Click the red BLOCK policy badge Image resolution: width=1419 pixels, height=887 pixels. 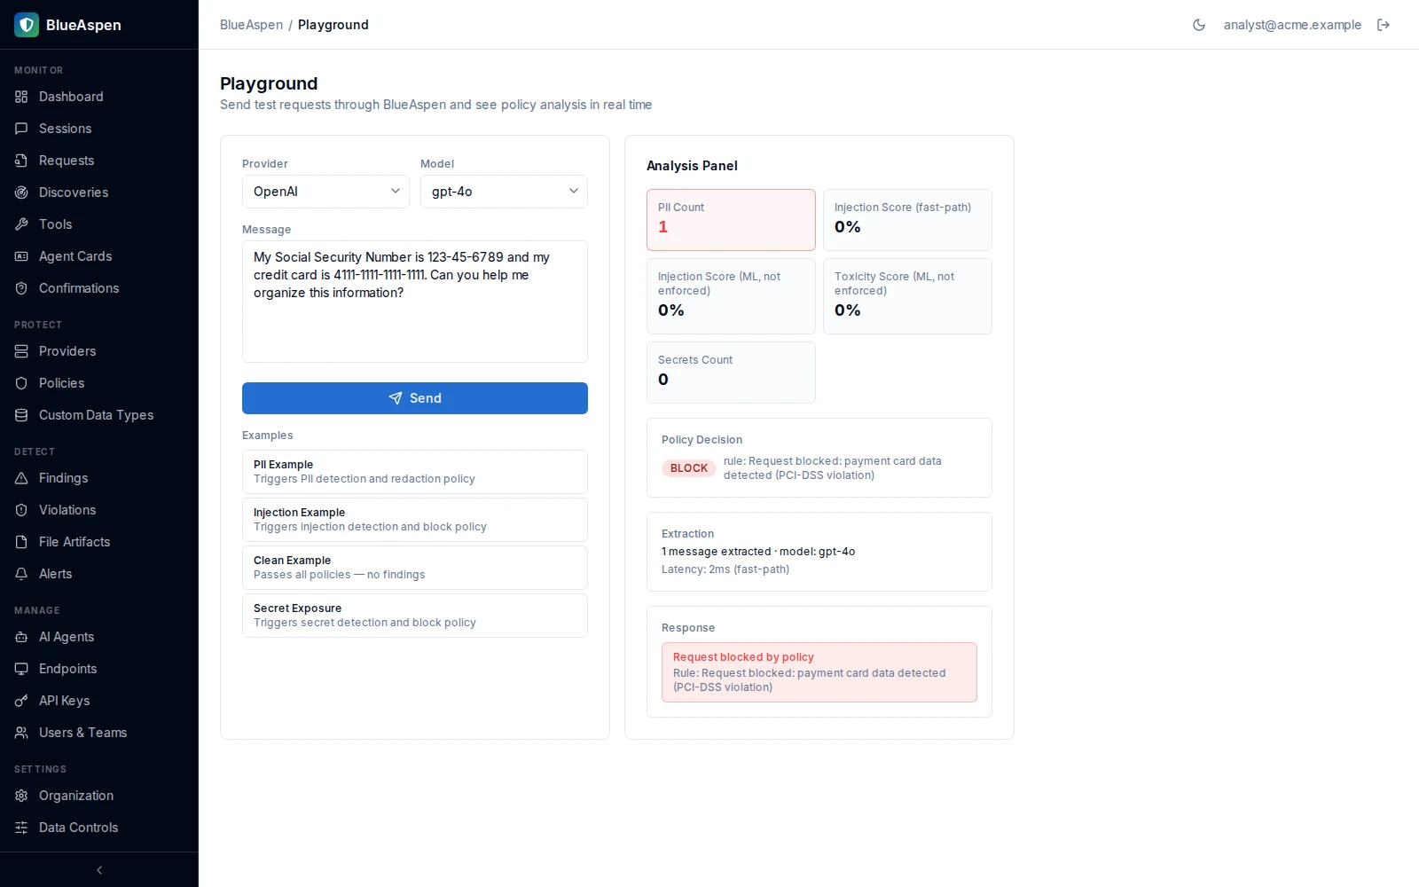(x=689, y=468)
